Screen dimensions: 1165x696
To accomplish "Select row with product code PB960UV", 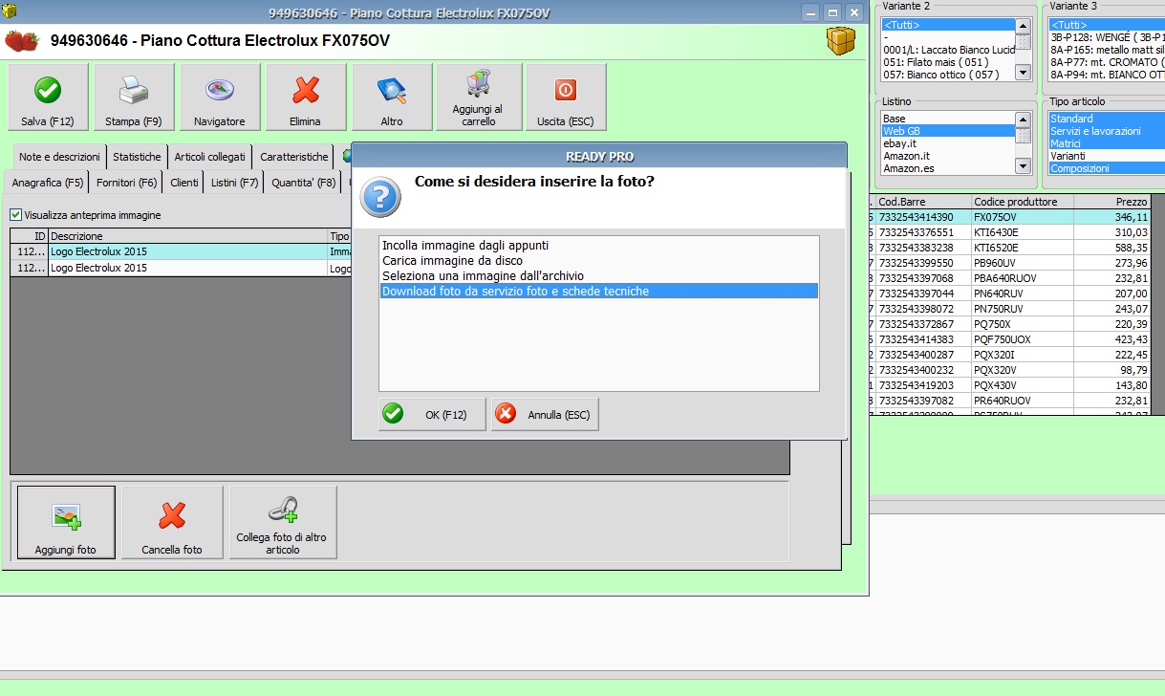I will [1009, 263].
